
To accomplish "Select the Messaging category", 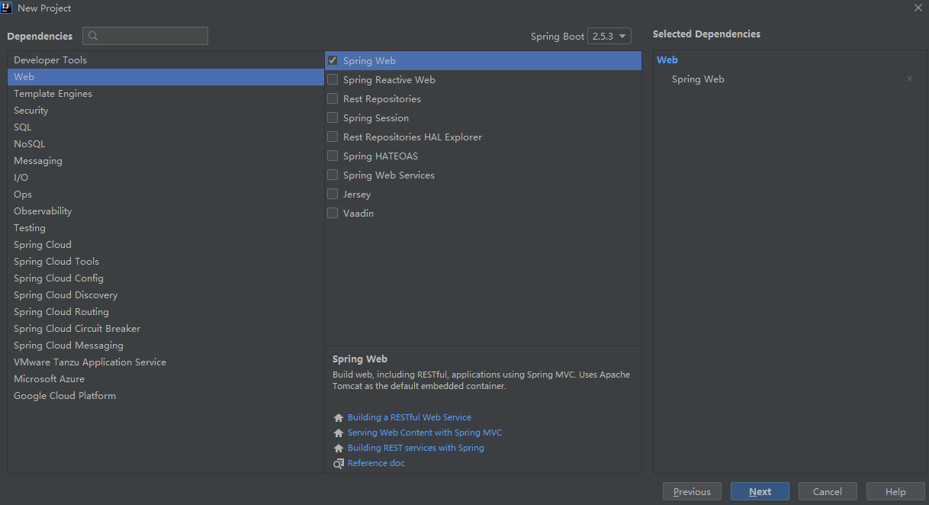I will 166,161.
